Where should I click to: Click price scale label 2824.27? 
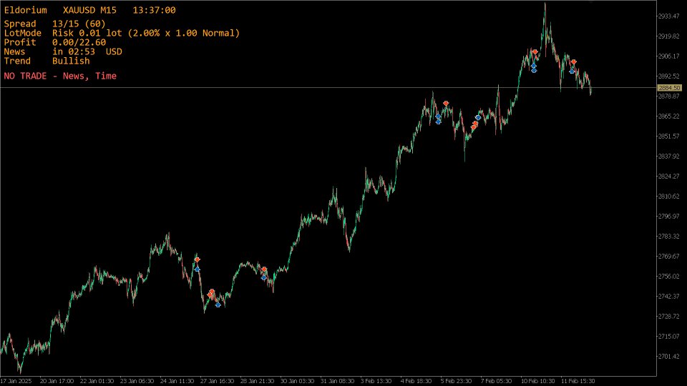(668, 176)
